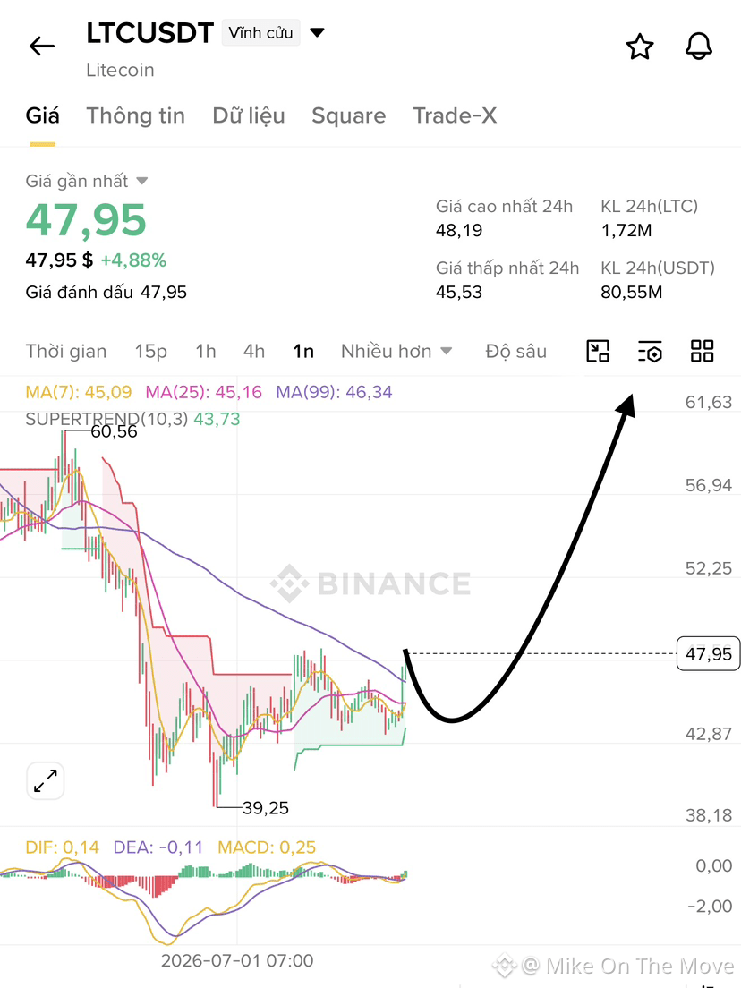Tap the MACD: 0,25 value
Viewport: 741px width, 988px height.
tap(267, 847)
